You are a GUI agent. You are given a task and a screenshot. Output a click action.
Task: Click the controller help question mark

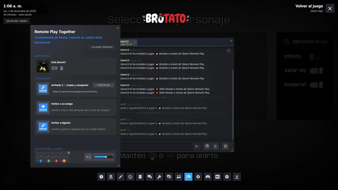coord(69,153)
